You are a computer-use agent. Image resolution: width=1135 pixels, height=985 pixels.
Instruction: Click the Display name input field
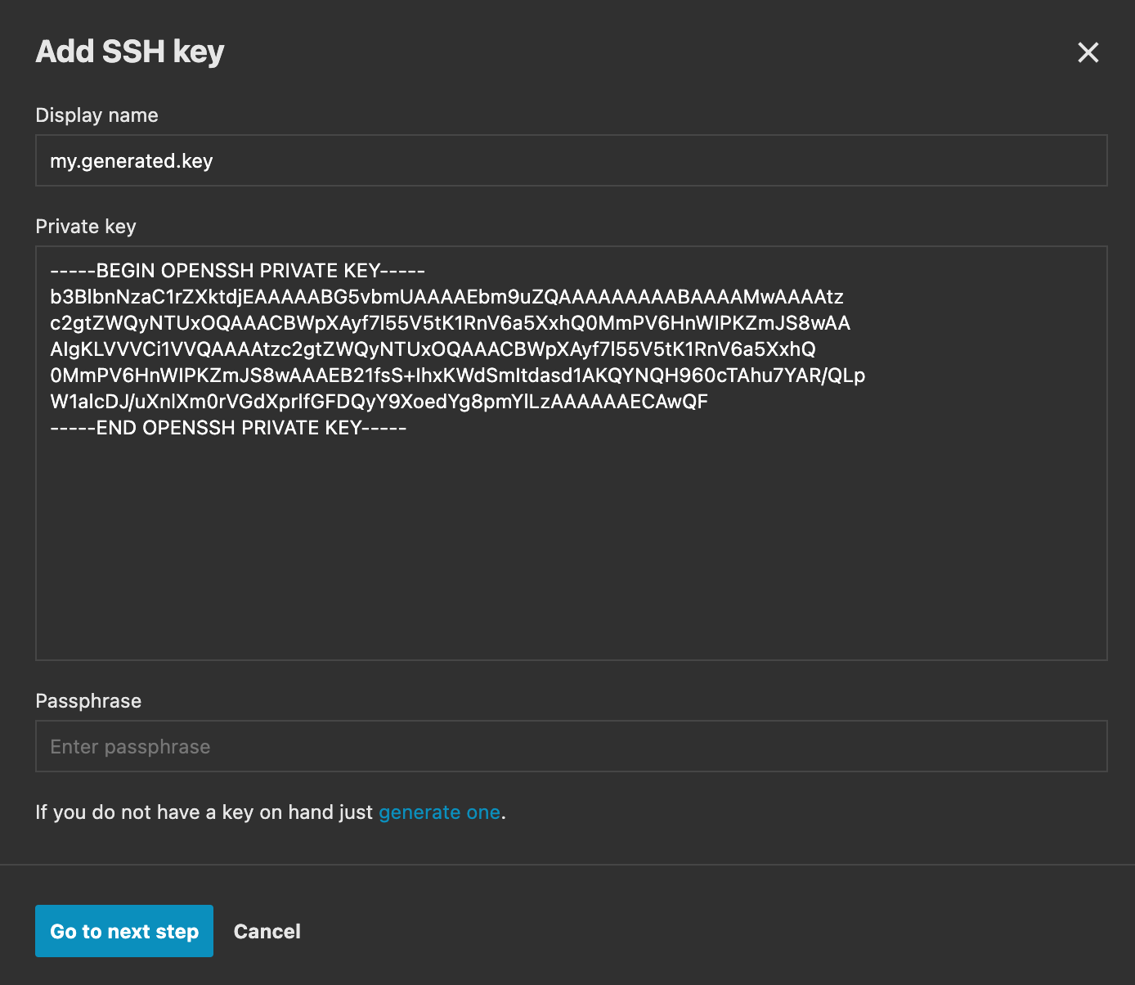[571, 161]
